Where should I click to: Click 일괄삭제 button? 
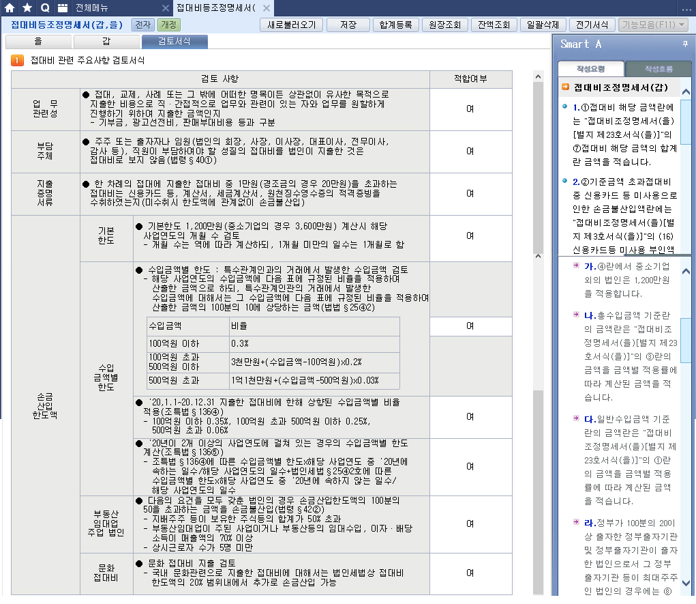pos(543,25)
